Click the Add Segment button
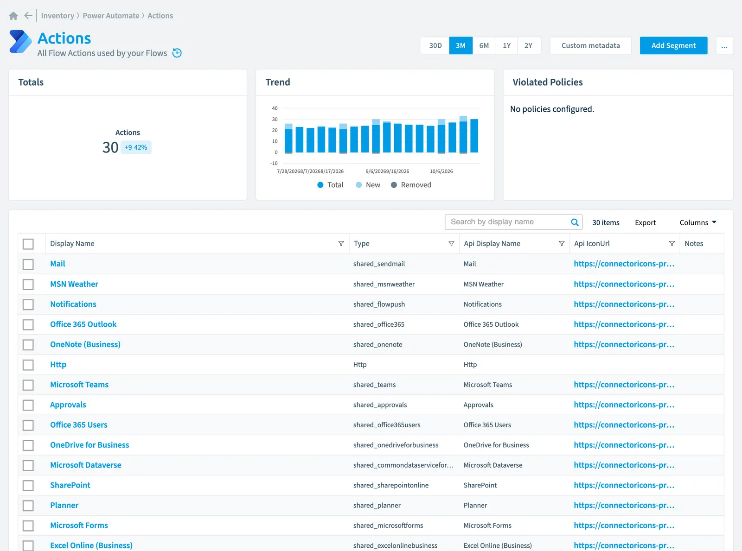The width and height of the screenshot is (742, 551). pyautogui.click(x=673, y=45)
